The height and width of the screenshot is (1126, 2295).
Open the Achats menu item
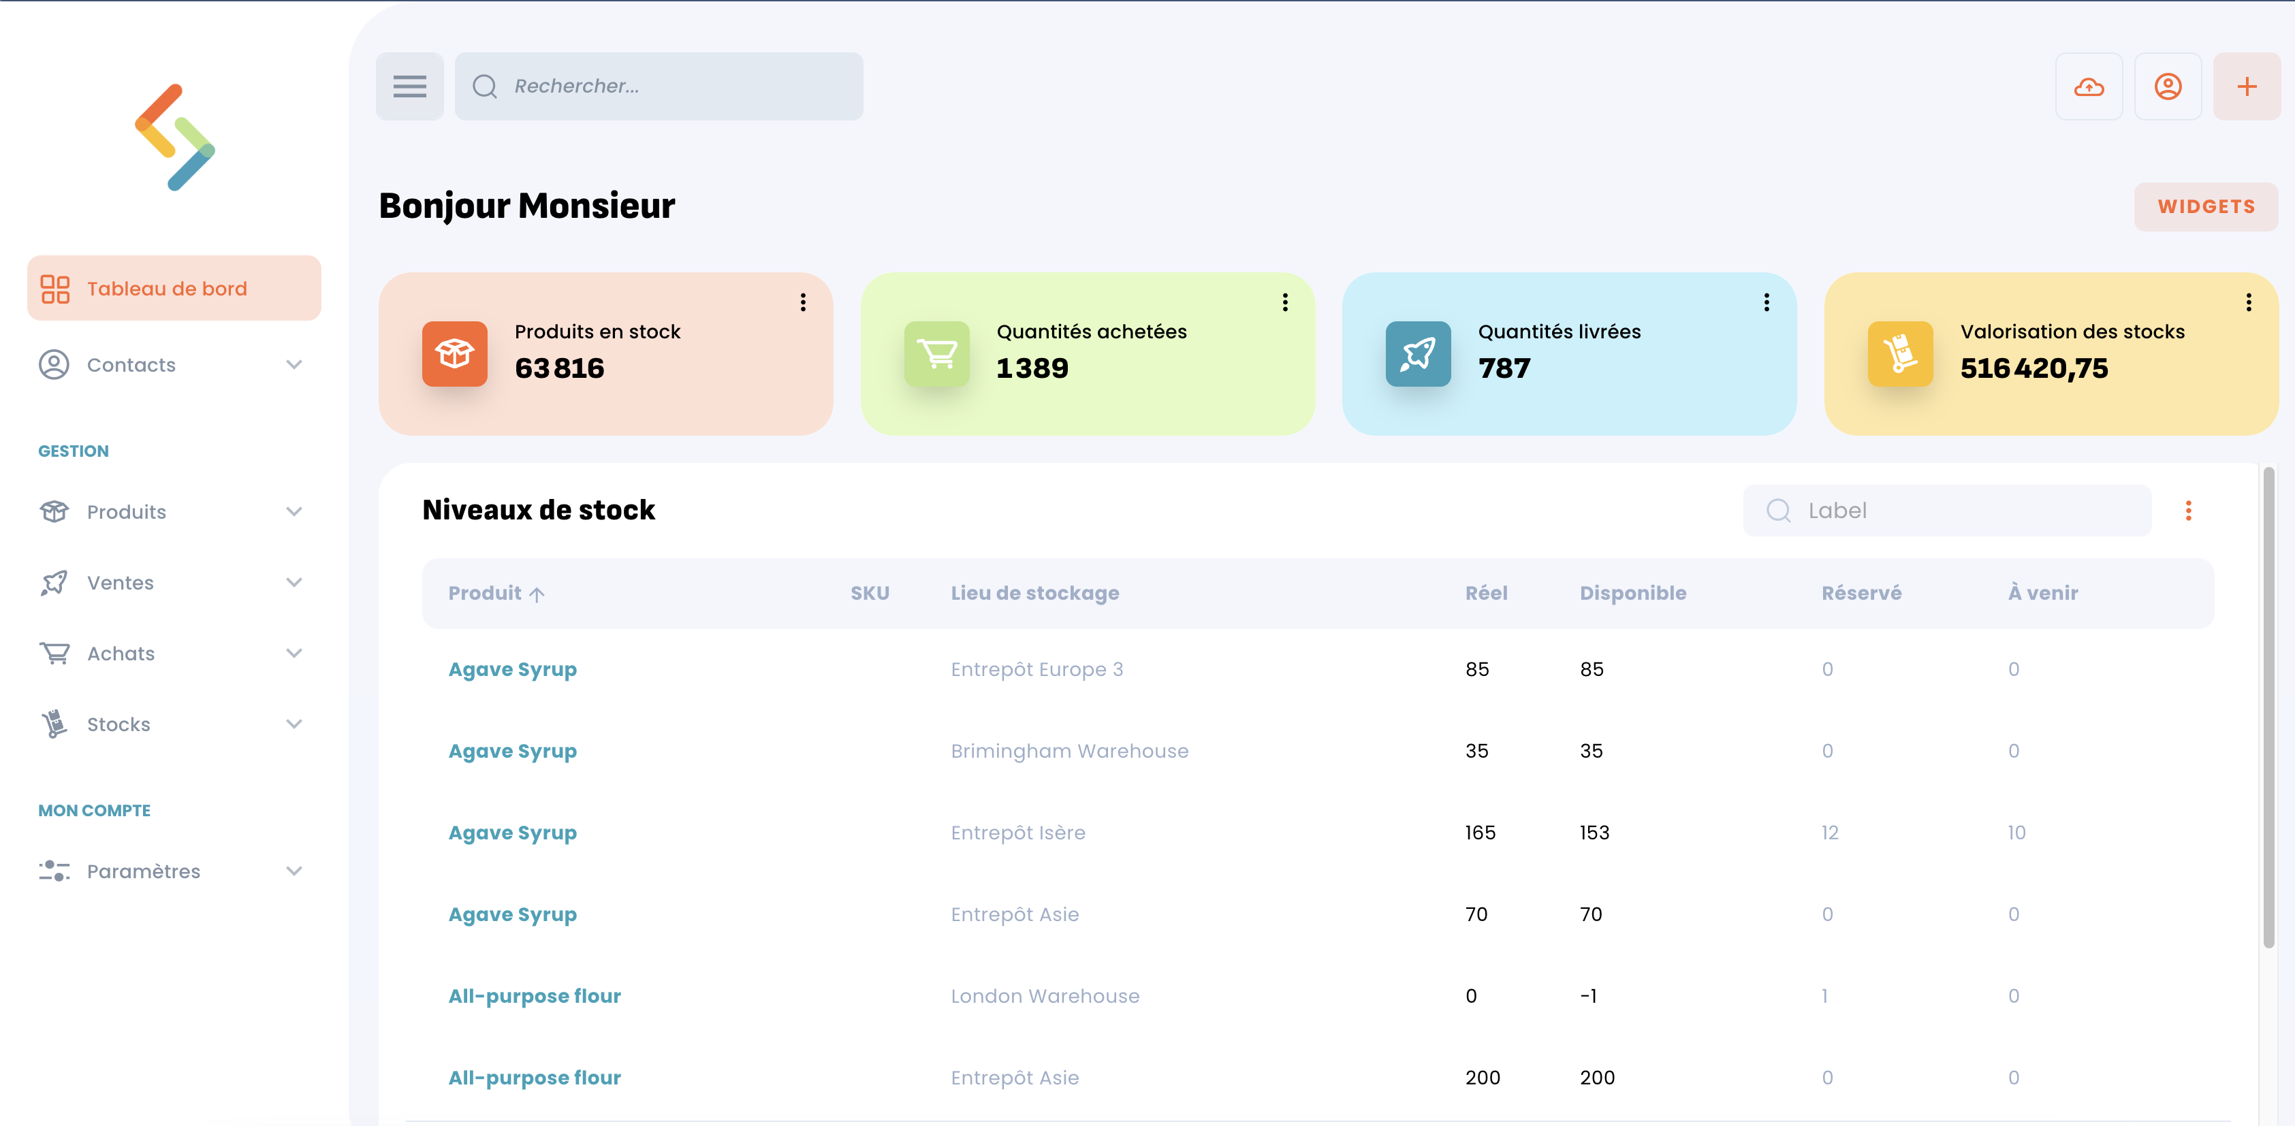pyautogui.click(x=174, y=653)
